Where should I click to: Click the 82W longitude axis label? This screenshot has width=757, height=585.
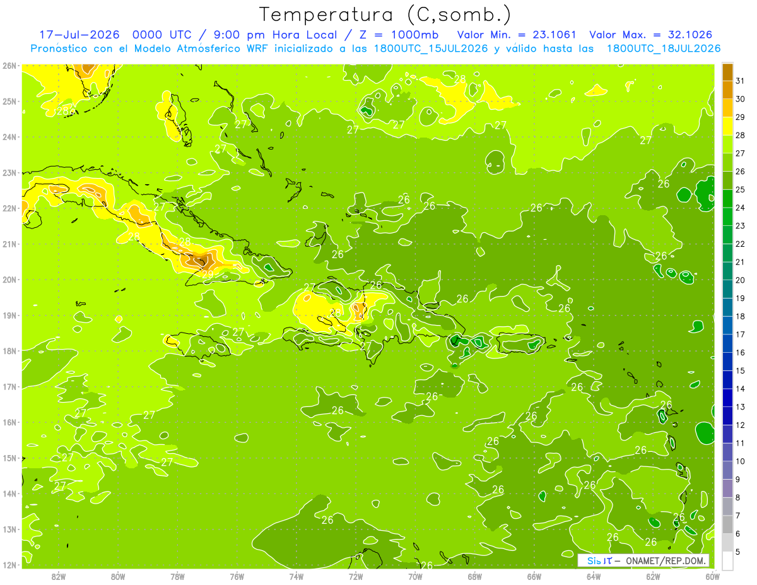(59, 576)
